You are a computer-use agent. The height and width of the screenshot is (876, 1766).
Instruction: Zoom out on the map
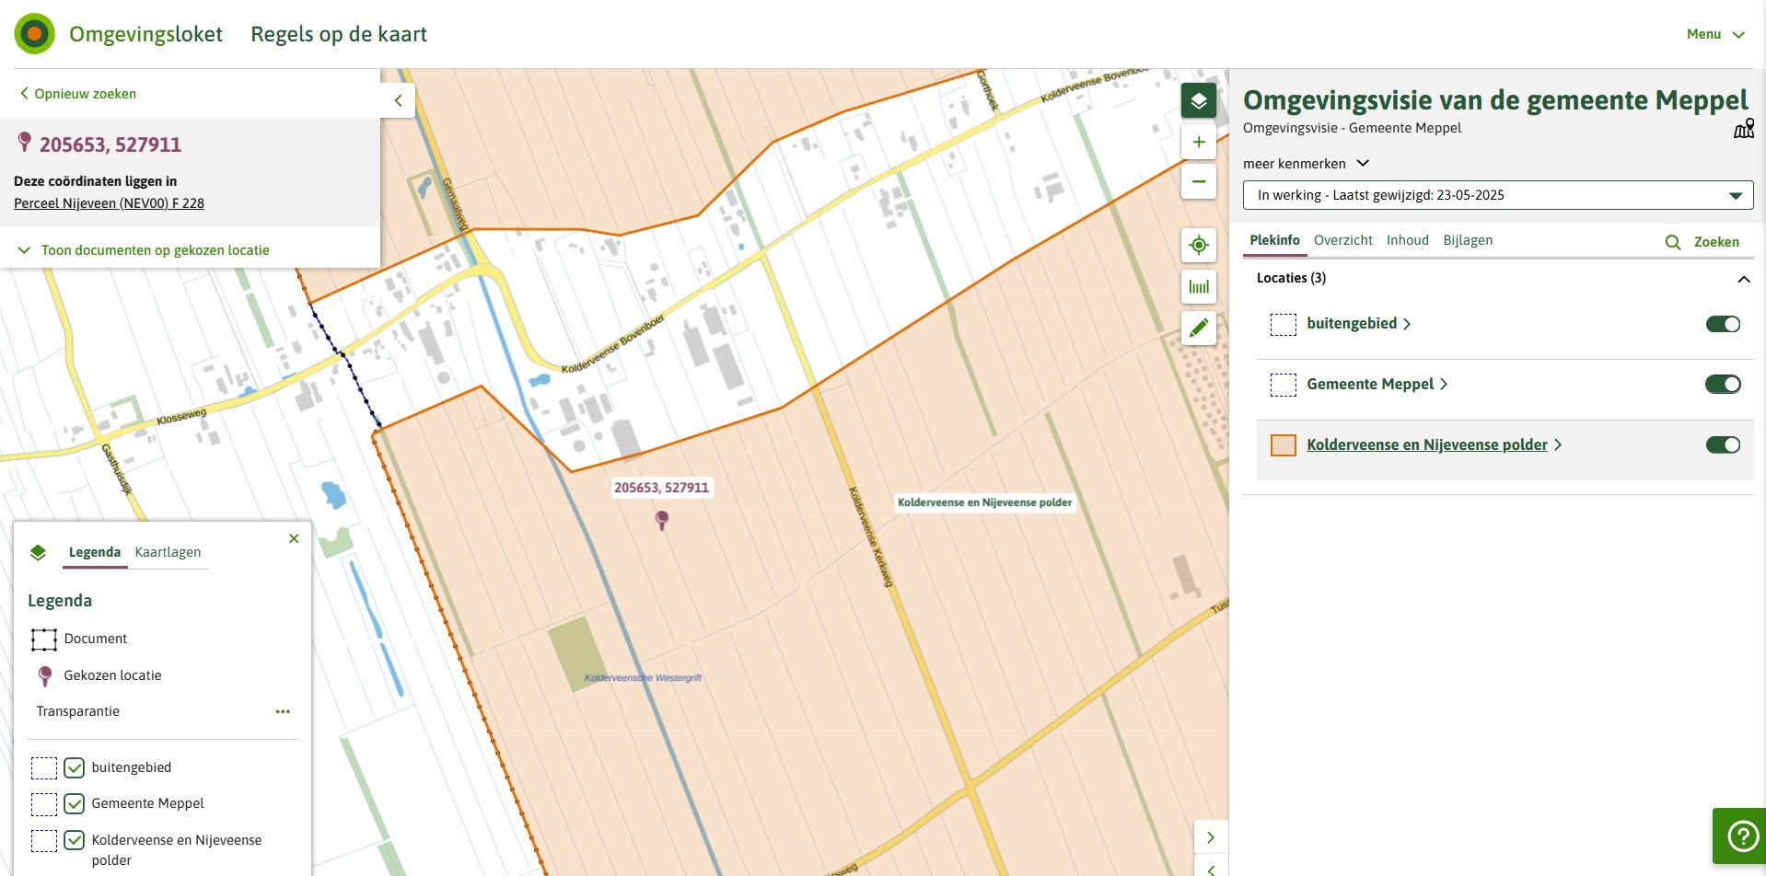point(1198,181)
